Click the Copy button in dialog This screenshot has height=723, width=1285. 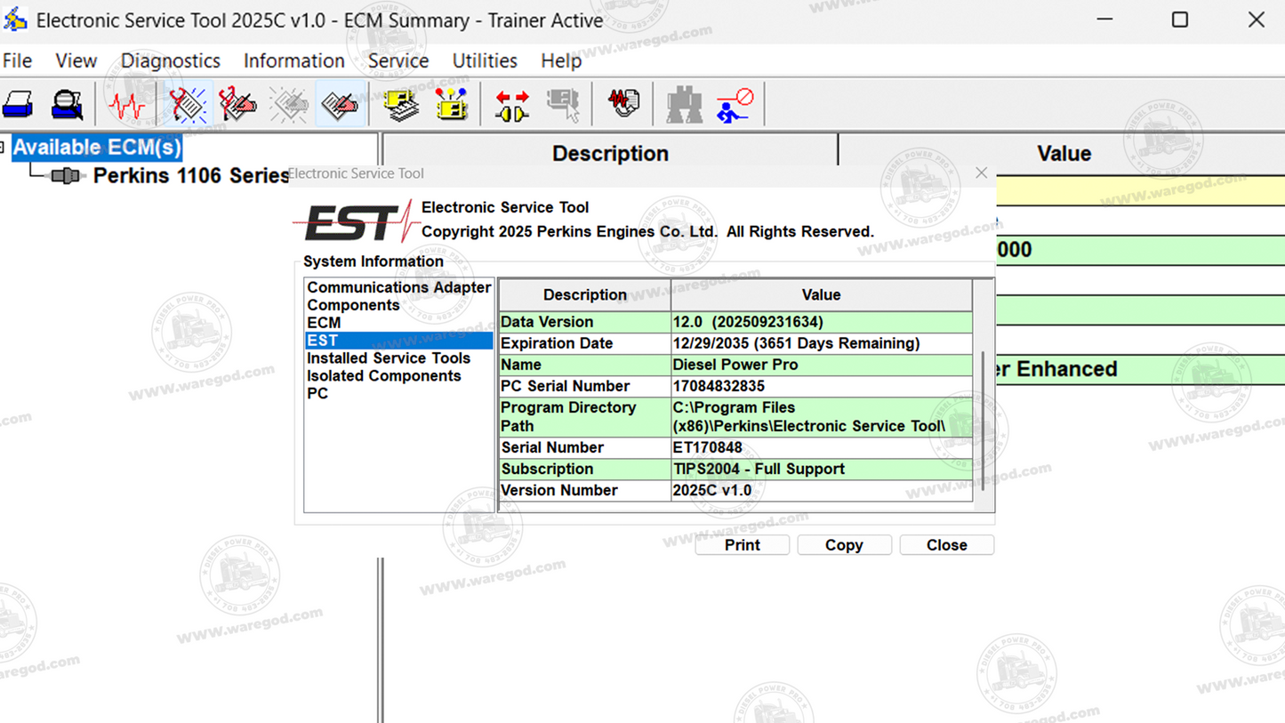pyautogui.click(x=844, y=545)
